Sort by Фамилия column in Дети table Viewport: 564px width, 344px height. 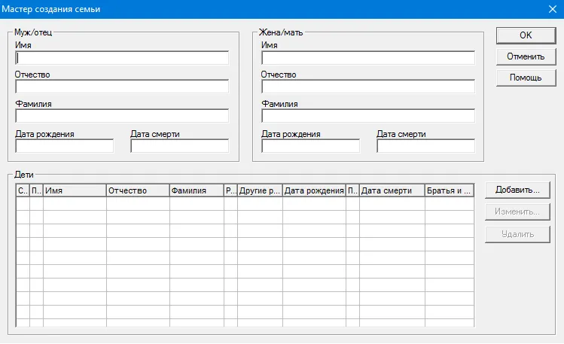(x=197, y=190)
